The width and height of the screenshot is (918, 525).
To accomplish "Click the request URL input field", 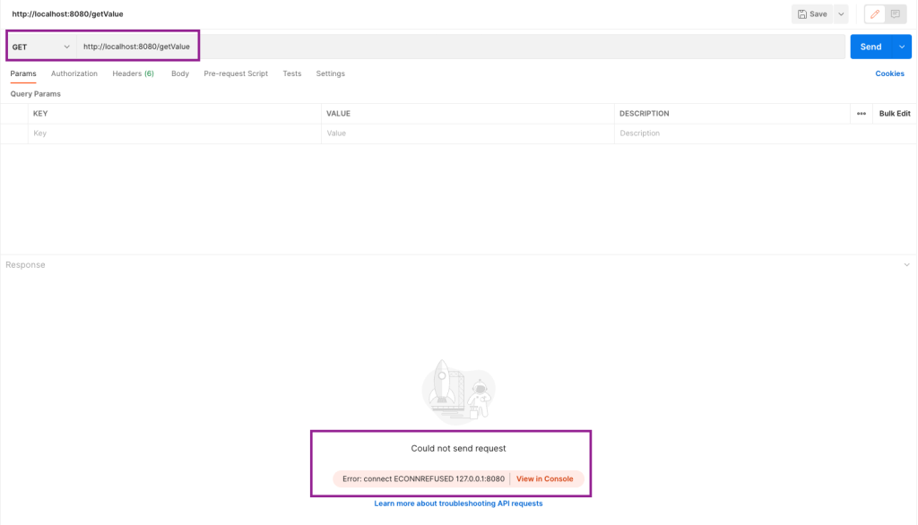I will [x=461, y=47].
